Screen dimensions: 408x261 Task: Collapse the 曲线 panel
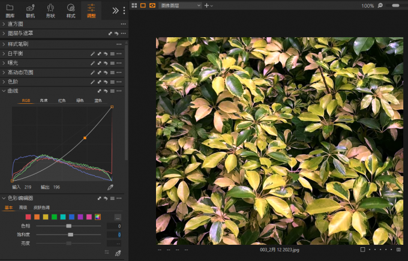click(x=4, y=91)
